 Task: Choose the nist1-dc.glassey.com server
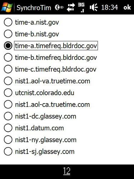pyautogui.click(x=40, y=116)
